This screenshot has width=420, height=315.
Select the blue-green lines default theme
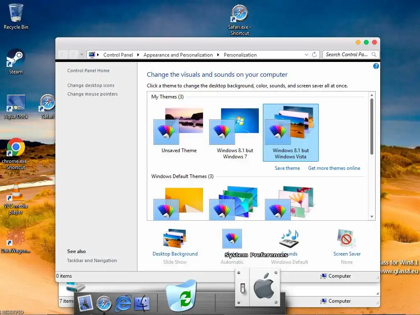233,203
